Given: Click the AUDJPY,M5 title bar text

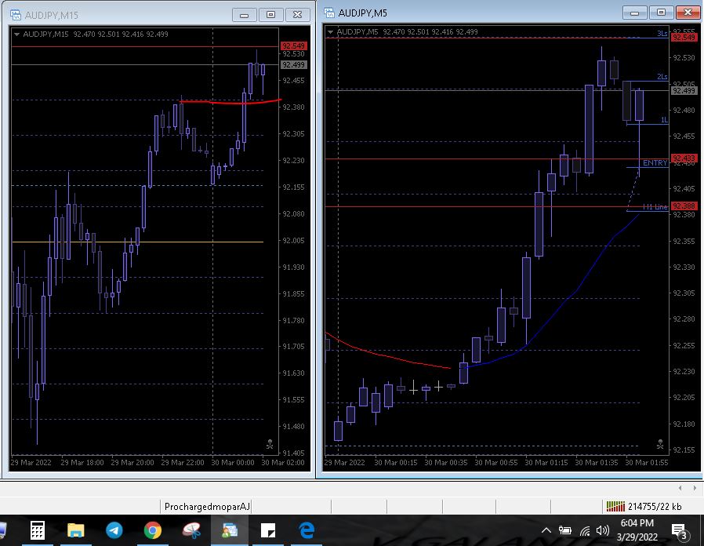Looking at the screenshot, I should pos(362,13).
